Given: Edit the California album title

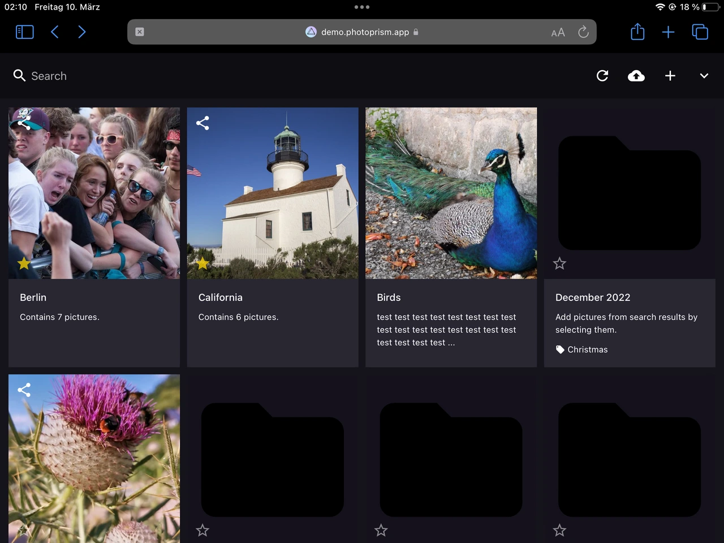Looking at the screenshot, I should pos(221,298).
